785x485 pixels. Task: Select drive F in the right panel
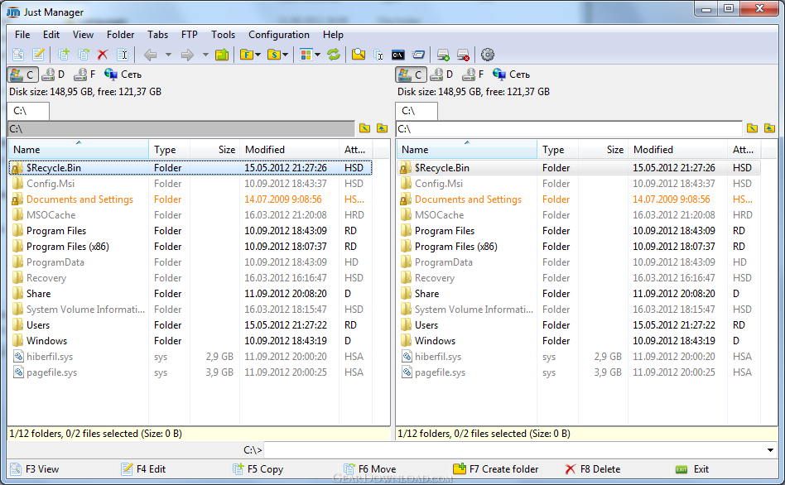point(473,74)
